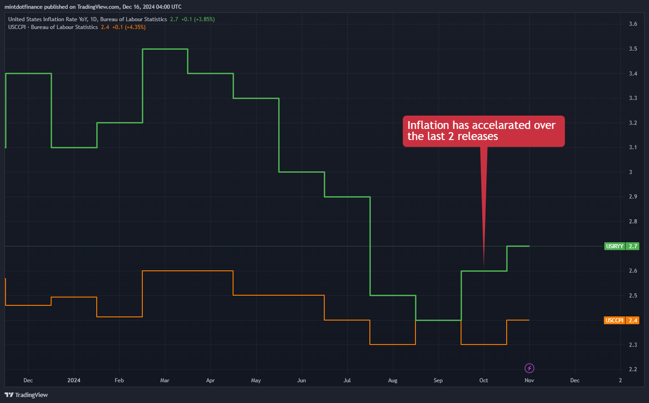Screen dimensions: 649x403
Task: Click the Mar label on time axis
Action: click(x=165, y=380)
